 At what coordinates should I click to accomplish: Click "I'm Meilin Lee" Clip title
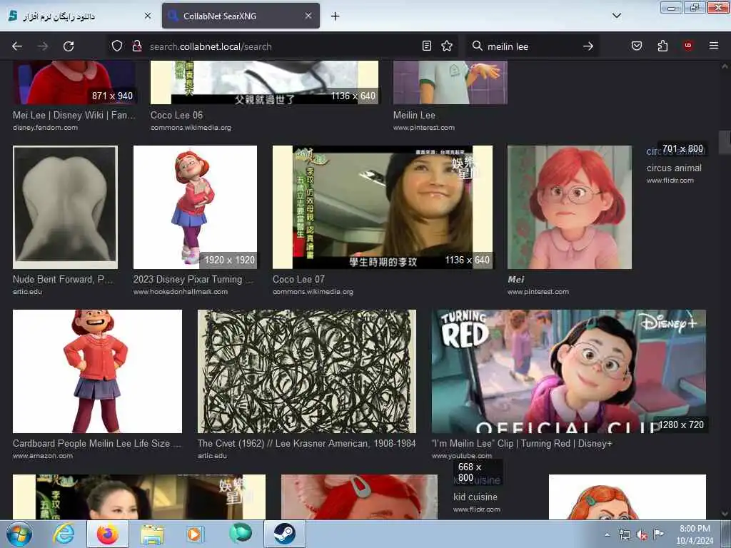point(522,444)
